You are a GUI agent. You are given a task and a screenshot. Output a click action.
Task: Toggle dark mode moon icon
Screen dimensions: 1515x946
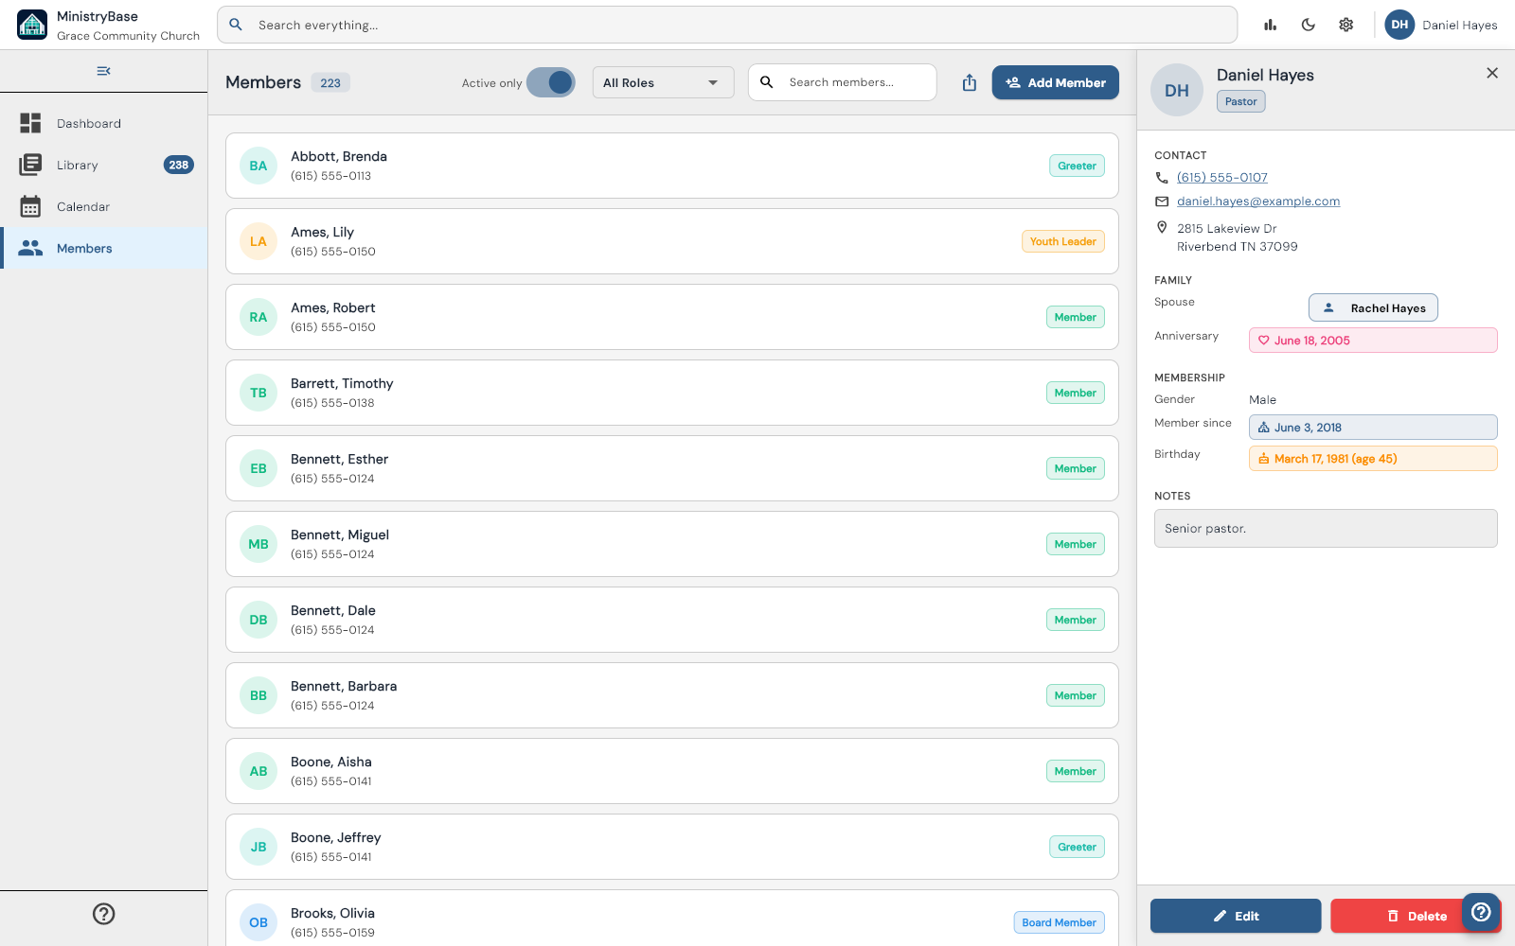[x=1308, y=25]
